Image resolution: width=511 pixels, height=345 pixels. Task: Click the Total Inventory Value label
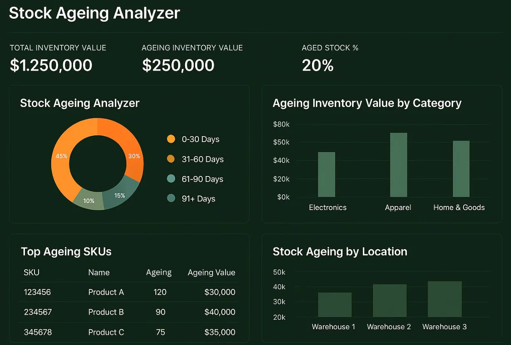click(58, 48)
